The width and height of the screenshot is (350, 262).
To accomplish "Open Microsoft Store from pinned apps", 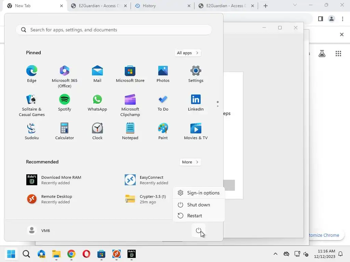I will pyautogui.click(x=130, y=74).
